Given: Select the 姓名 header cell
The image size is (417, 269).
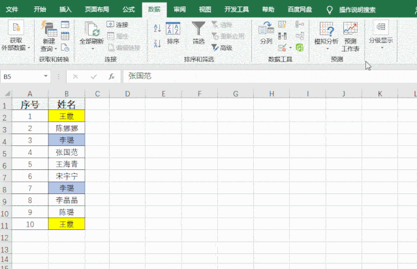Looking at the screenshot, I should (67, 104).
